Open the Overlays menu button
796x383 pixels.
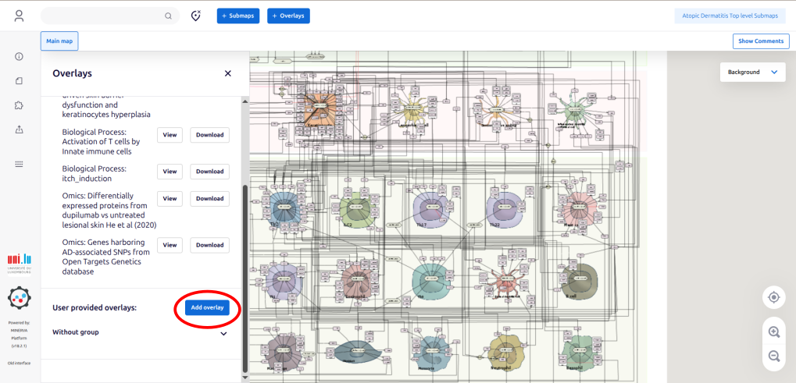(288, 16)
